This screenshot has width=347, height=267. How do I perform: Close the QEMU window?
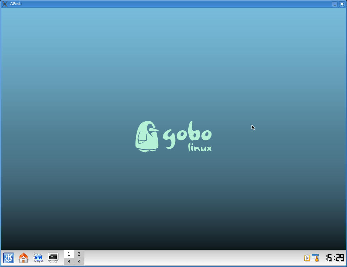[x=342, y=4]
